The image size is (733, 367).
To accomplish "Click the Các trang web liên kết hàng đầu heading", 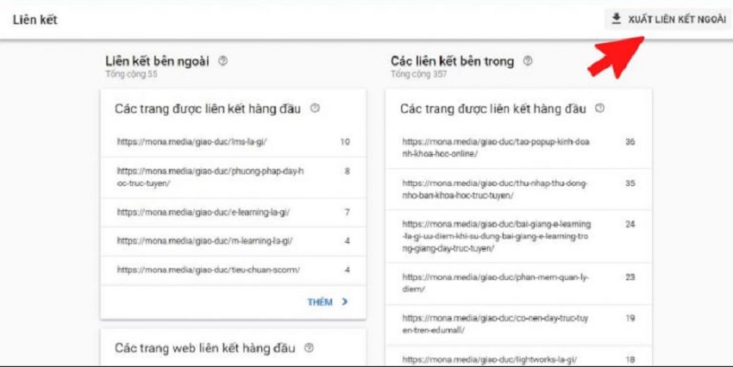I will point(204,348).
